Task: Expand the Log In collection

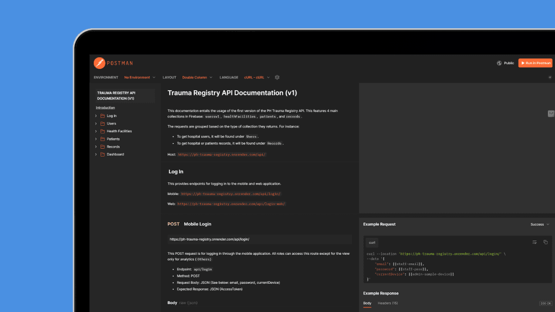Action: (95, 115)
